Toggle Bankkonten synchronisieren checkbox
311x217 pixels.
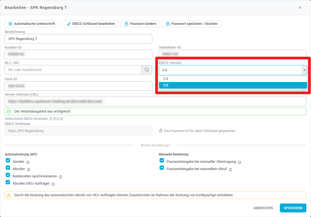pos(8,175)
